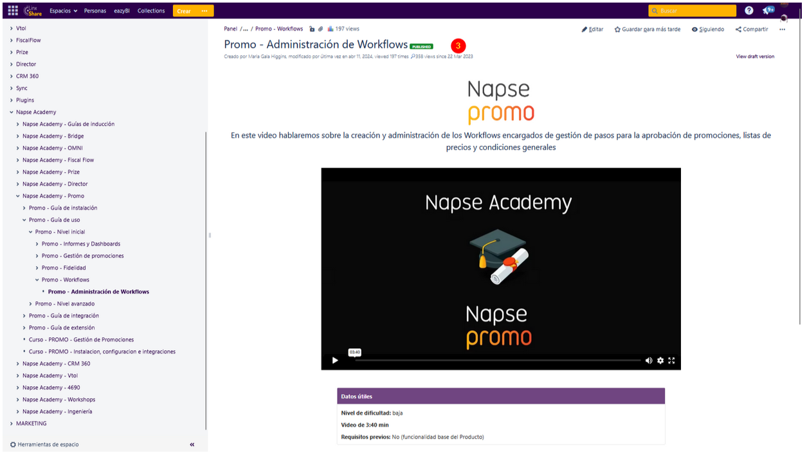Viewport: 807px width, 453px height.
Task: Open Napse Academy - Guías de inducción
Action: [x=68, y=124]
